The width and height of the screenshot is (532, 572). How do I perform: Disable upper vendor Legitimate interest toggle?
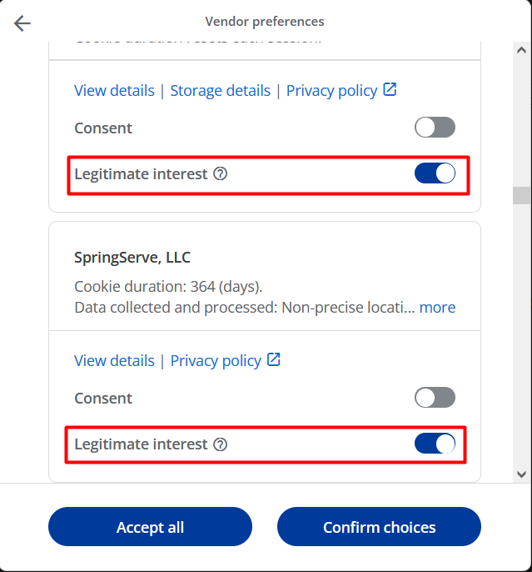tap(435, 173)
